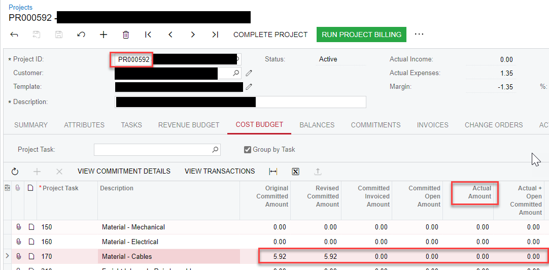Viewport: 549px width, 270px height.
Task: Export grid to Excel icon
Action: (x=295, y=171)
